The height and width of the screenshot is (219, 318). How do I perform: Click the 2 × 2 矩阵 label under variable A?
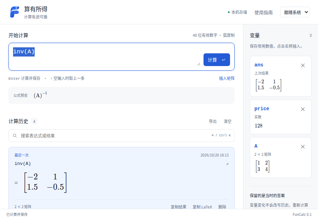click(x=263, y=154)
